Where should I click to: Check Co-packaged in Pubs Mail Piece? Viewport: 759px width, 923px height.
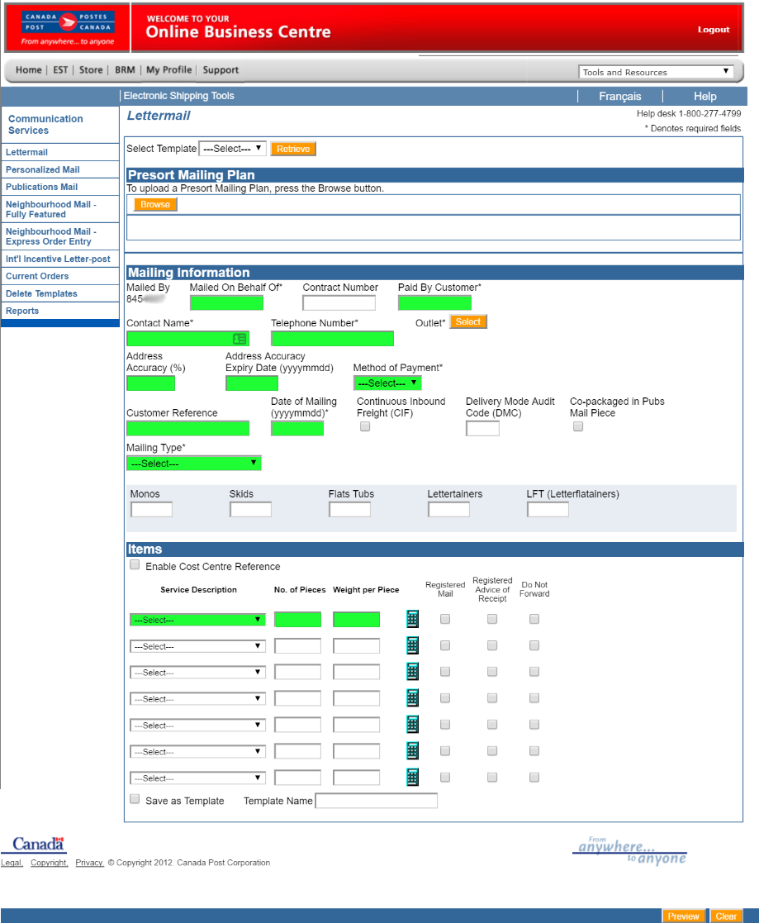click(578, 426)
